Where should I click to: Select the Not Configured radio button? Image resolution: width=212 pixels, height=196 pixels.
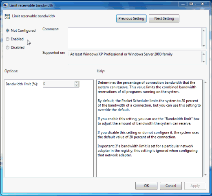tap(8, 31)
